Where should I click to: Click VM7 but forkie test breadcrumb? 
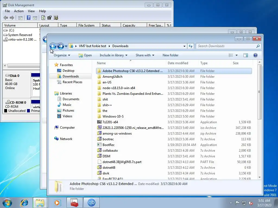point(92,46)
